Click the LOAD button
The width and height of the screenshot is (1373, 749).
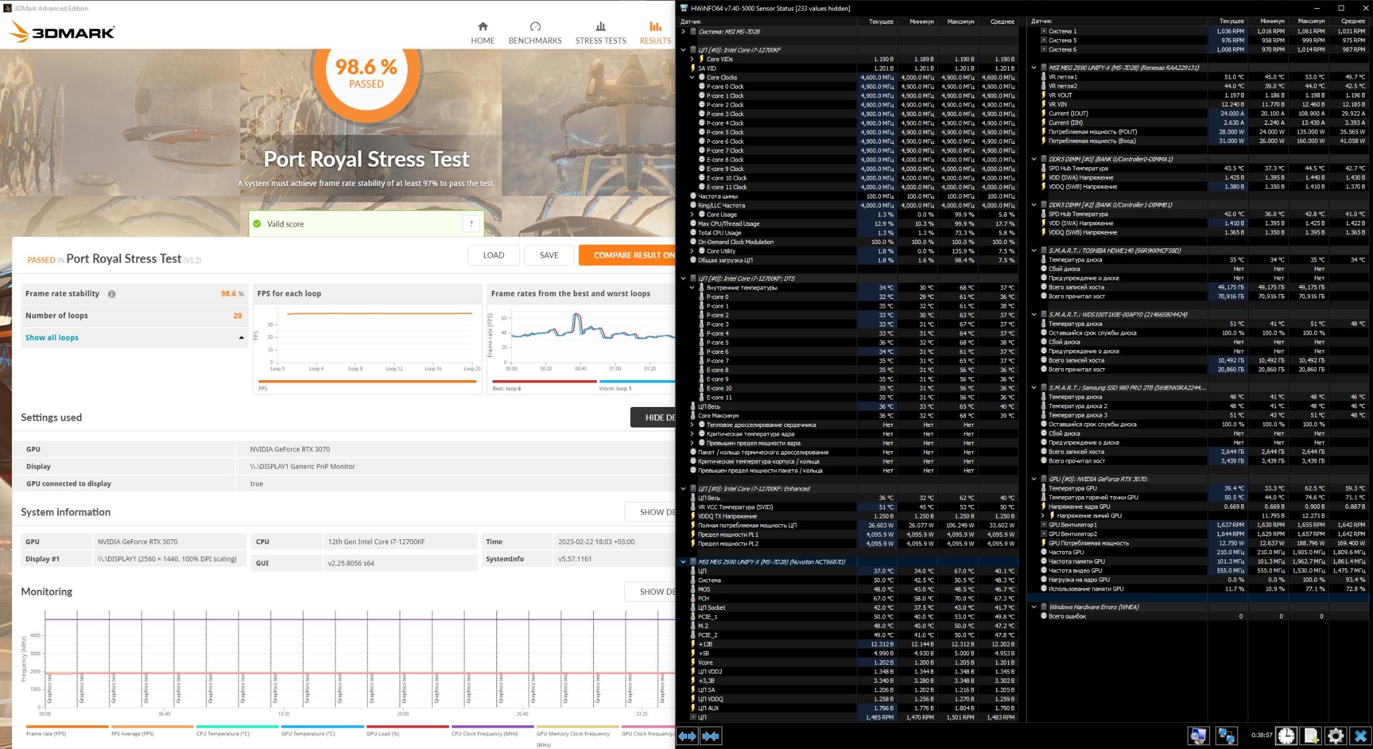tap(493, 255)
